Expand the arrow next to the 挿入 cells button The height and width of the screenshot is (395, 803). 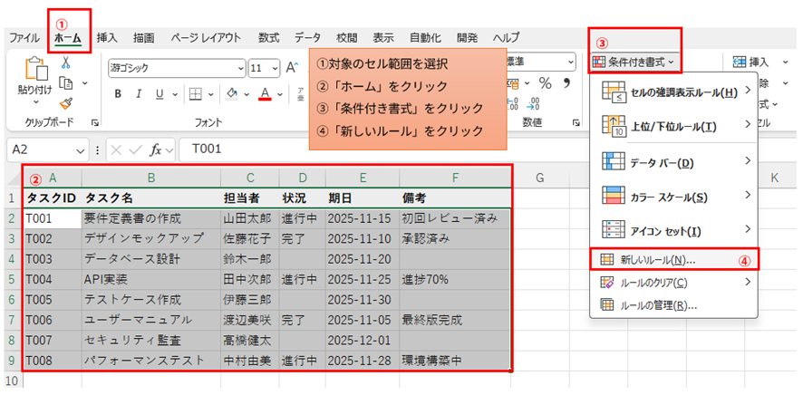[785, 63]
